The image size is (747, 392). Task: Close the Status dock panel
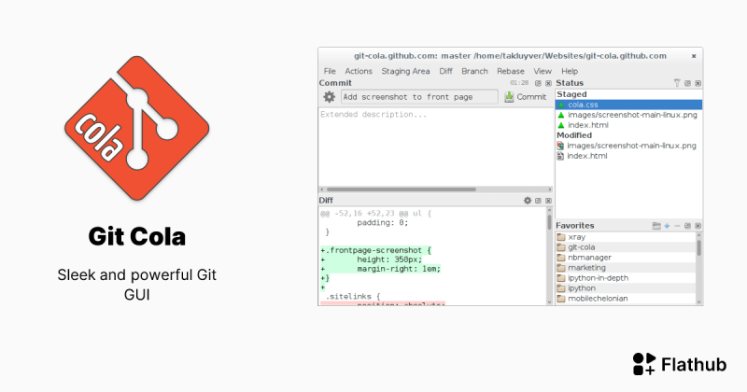(698, 83)
